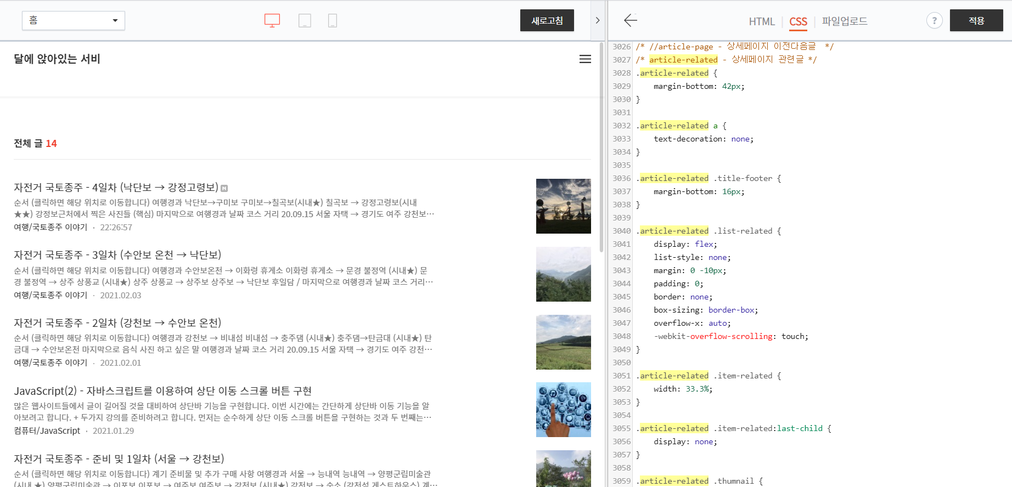The image size is (1012, 487).
Task: Click the 적용 apply button
Action: (976, 20)
